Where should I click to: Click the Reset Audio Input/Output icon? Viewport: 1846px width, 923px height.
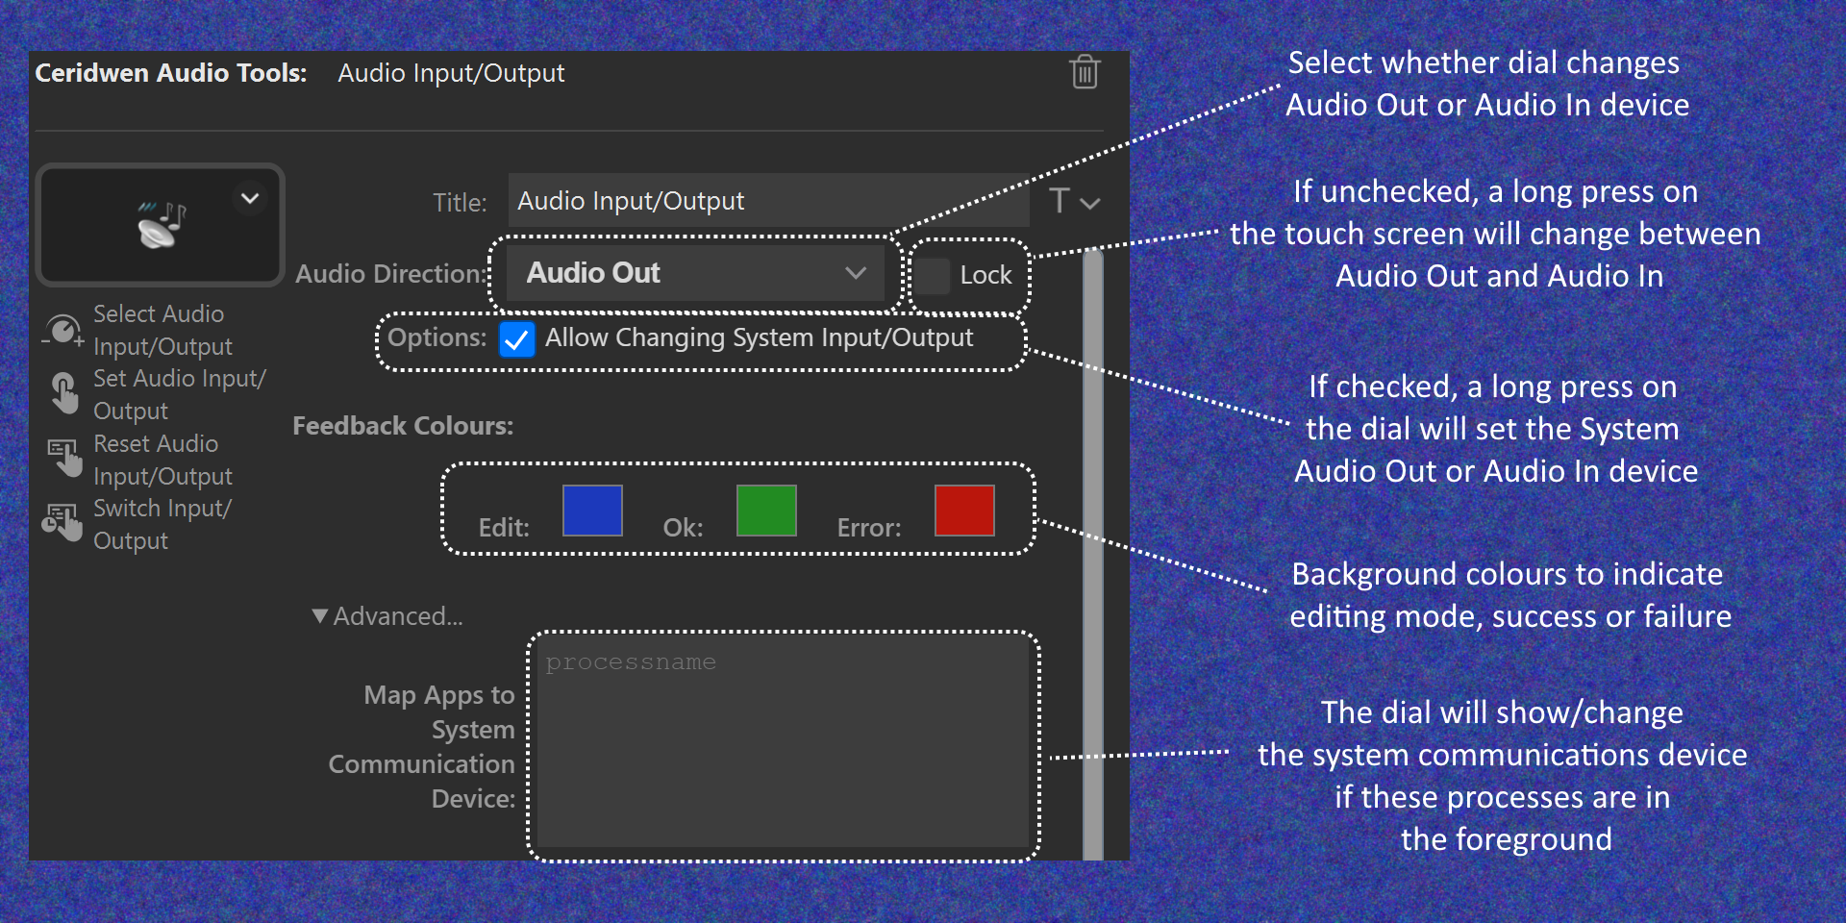(x=64, y=459)
